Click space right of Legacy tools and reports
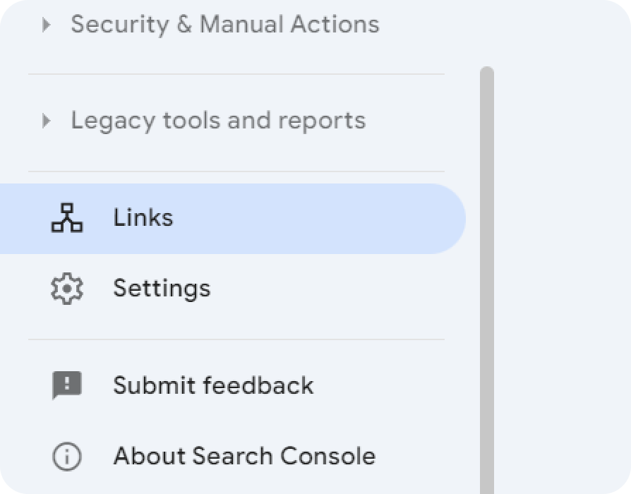 (407, 121)
